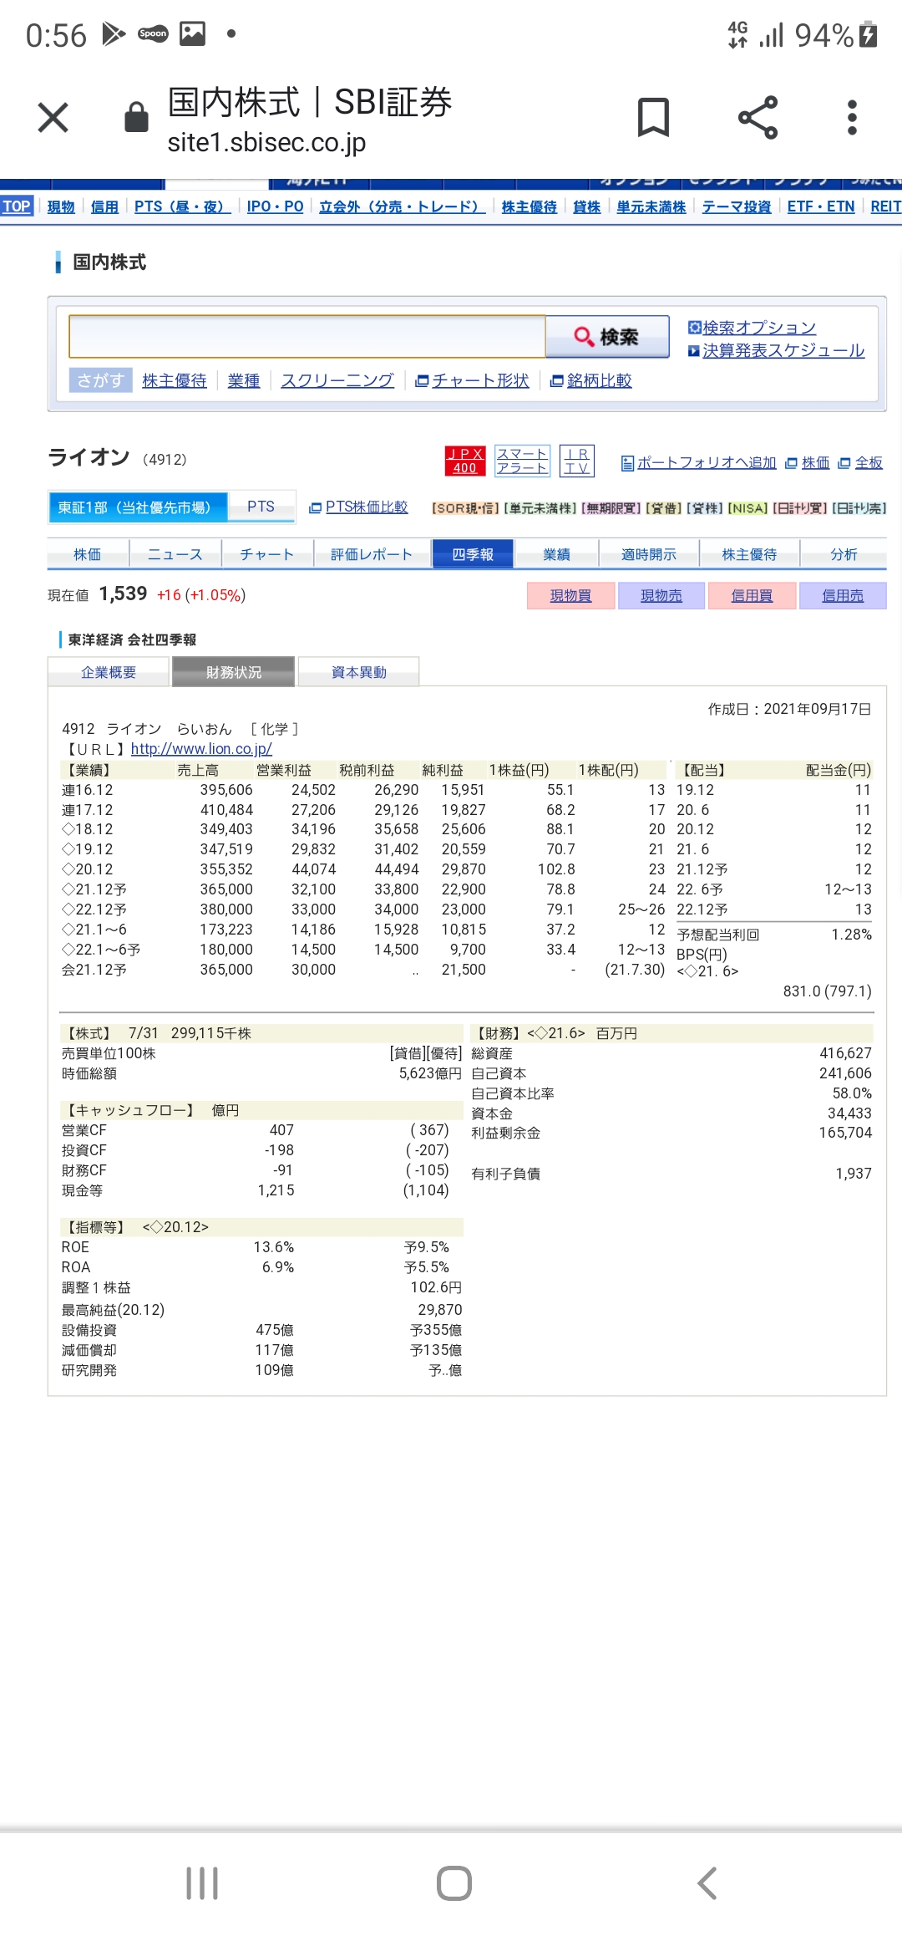Tap the site1.sbisec.co.jp address text

[x=266, y=143]
